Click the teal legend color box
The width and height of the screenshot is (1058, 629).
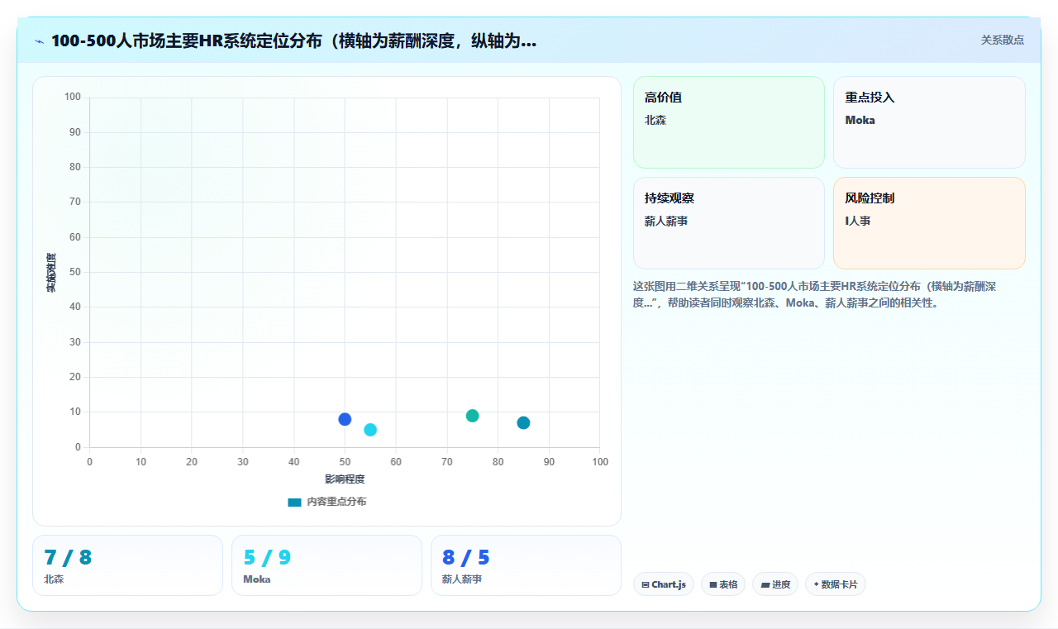[x=294, y=502]
